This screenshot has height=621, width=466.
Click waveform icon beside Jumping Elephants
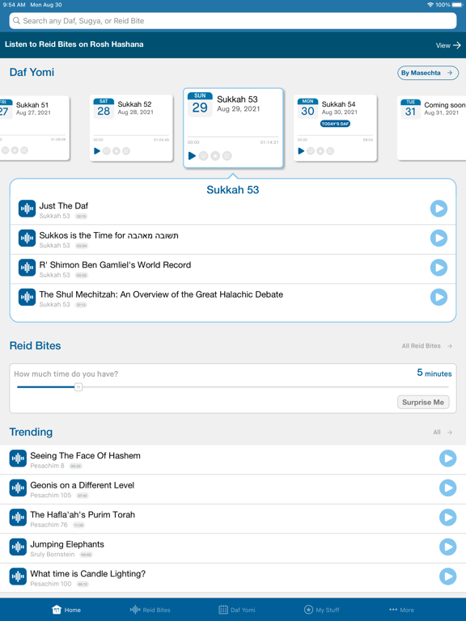pos(18,547)
